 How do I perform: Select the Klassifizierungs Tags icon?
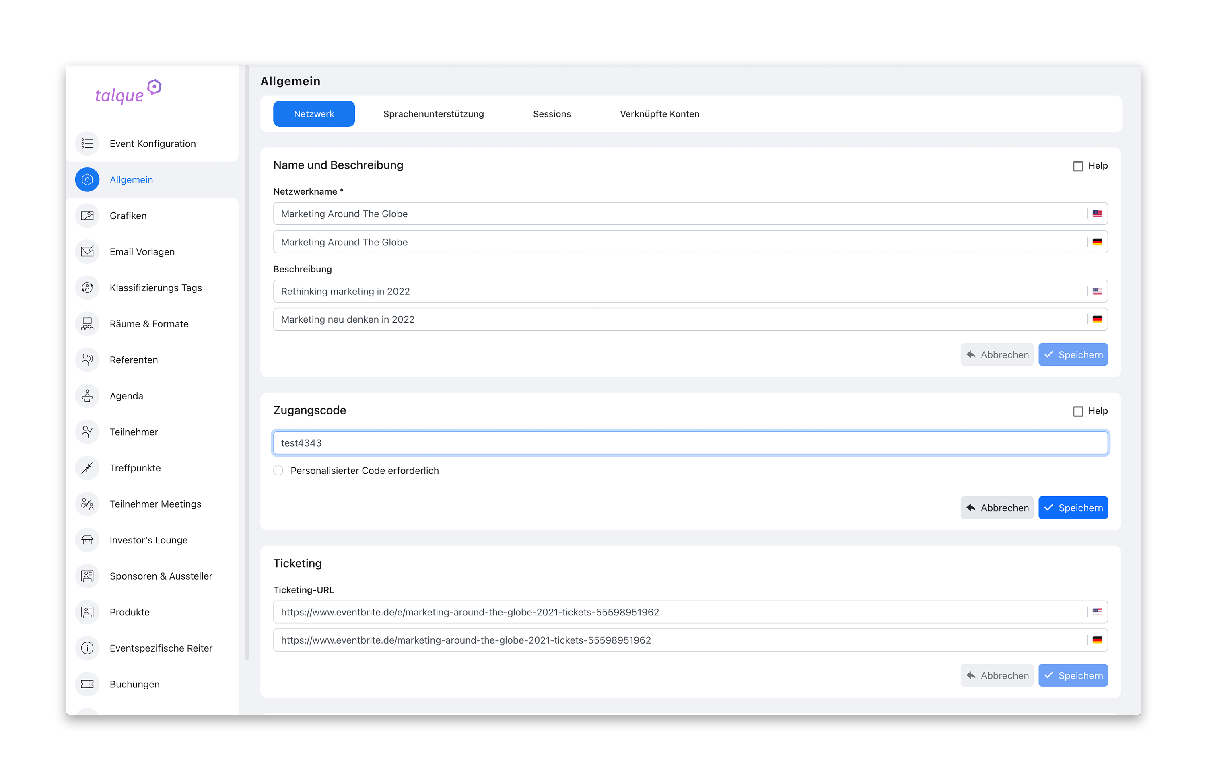[x=87, y=288]
